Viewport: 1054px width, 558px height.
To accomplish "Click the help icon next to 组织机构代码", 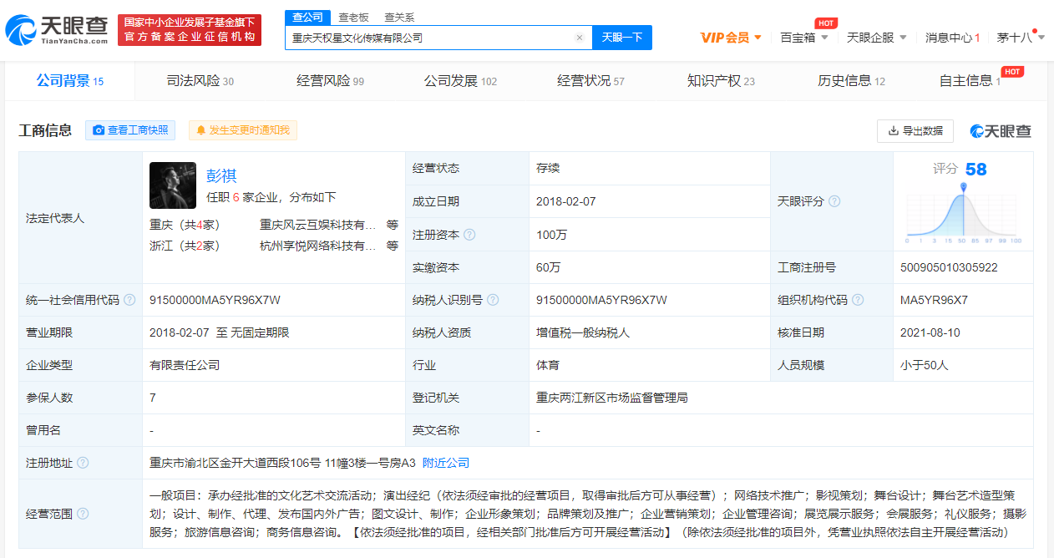I will coord(858,300).
